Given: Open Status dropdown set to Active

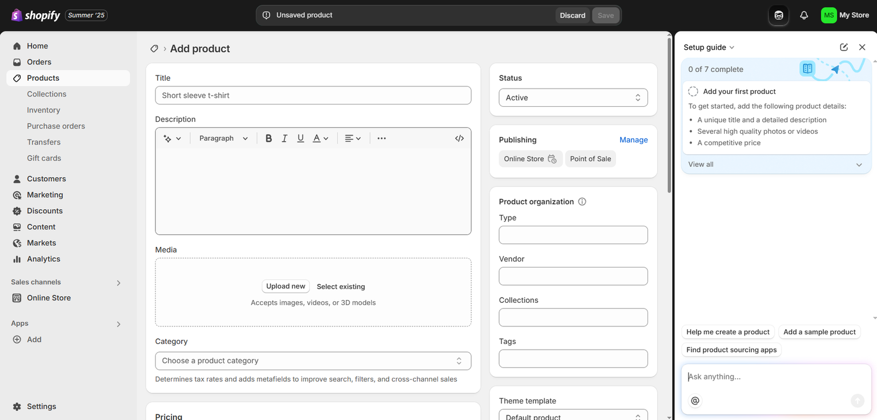Looking at the screenshot, I should (x=573, y=98).
